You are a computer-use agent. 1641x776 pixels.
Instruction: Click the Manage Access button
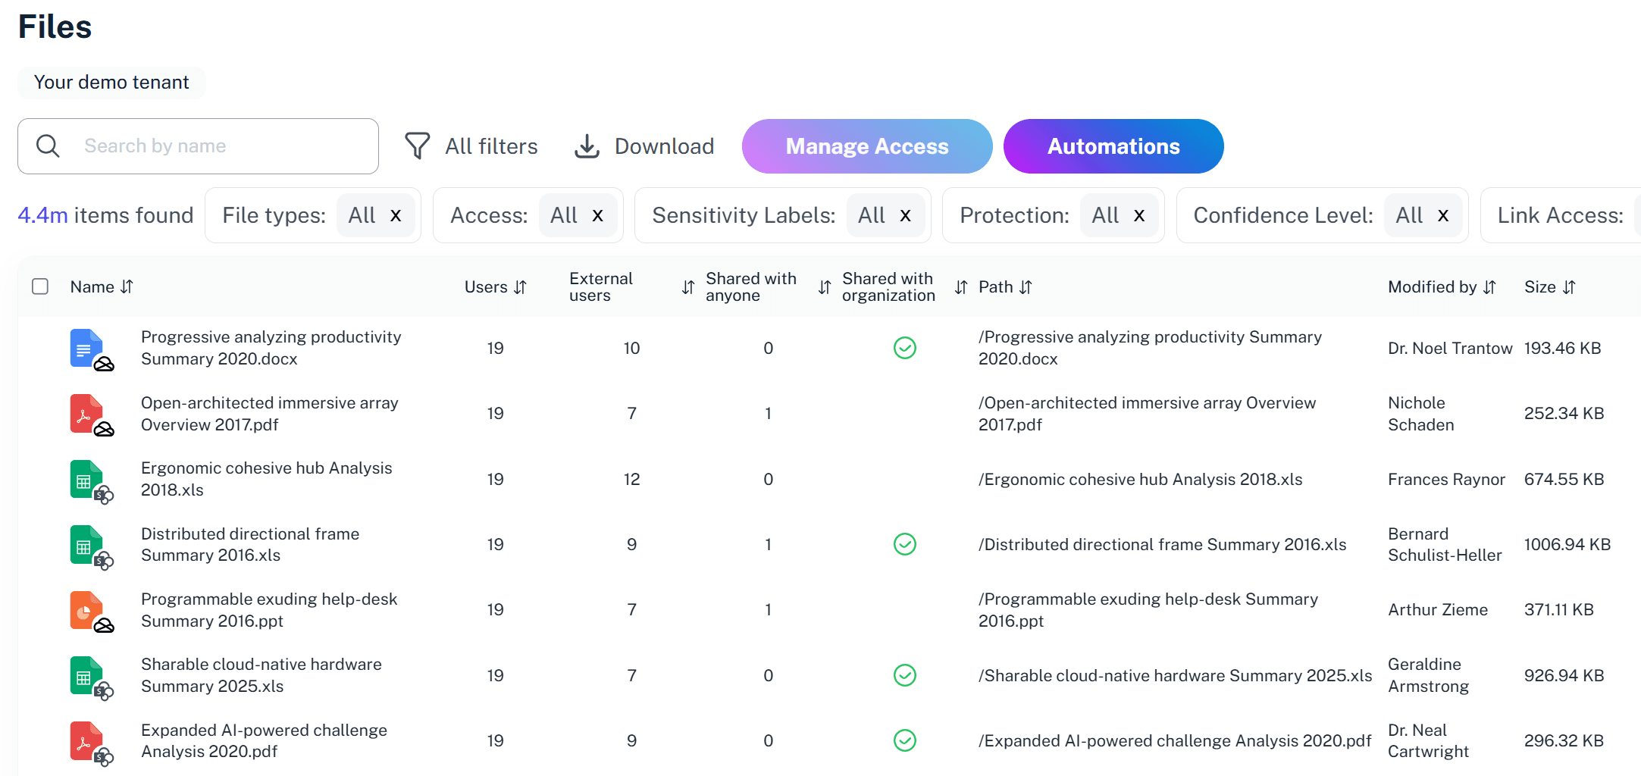click(x=866, y=146)
